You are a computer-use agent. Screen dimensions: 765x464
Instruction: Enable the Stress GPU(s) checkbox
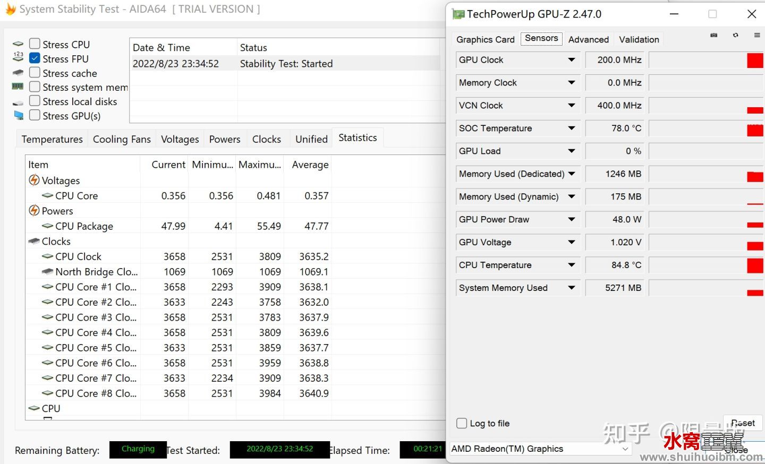tap(35, 115)
